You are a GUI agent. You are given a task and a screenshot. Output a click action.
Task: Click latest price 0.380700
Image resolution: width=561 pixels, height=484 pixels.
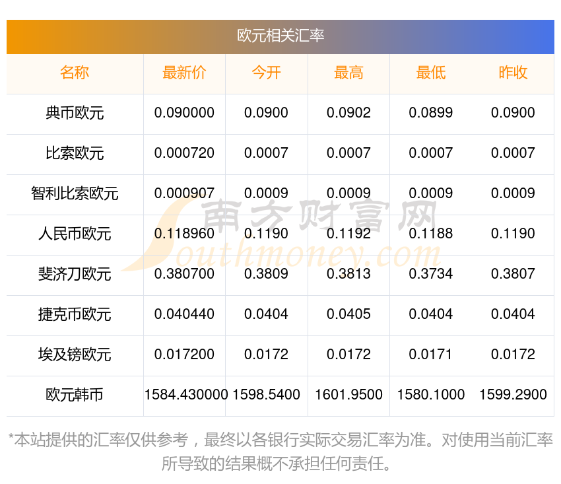point(184,274)
